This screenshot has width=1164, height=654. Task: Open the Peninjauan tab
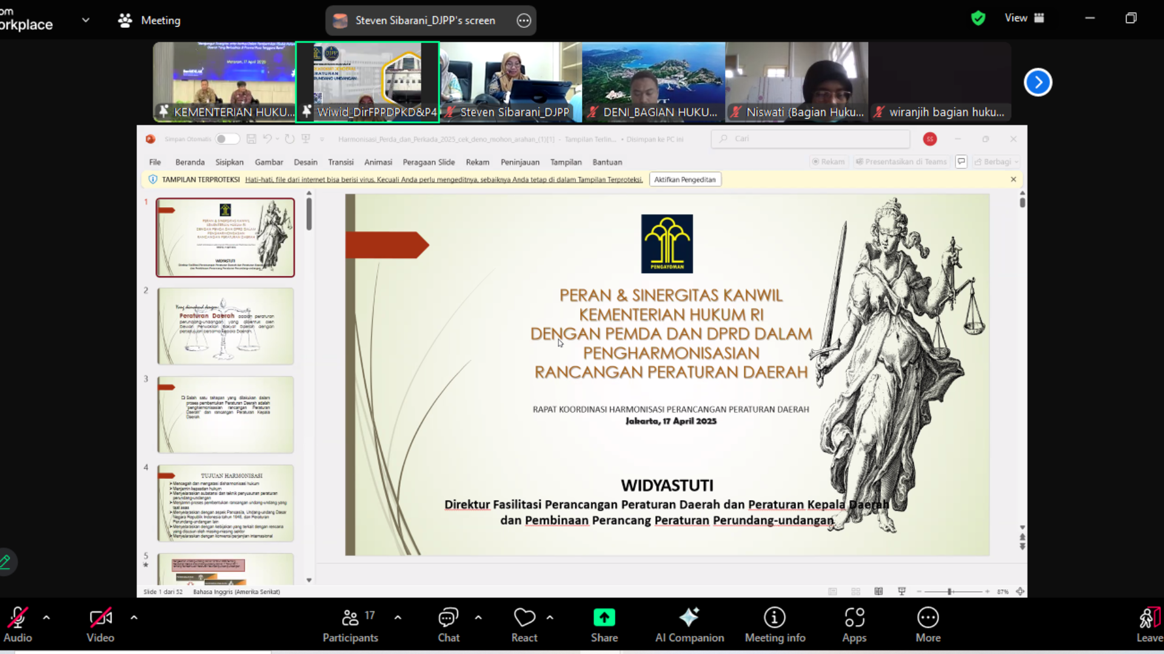coord(520,162)
